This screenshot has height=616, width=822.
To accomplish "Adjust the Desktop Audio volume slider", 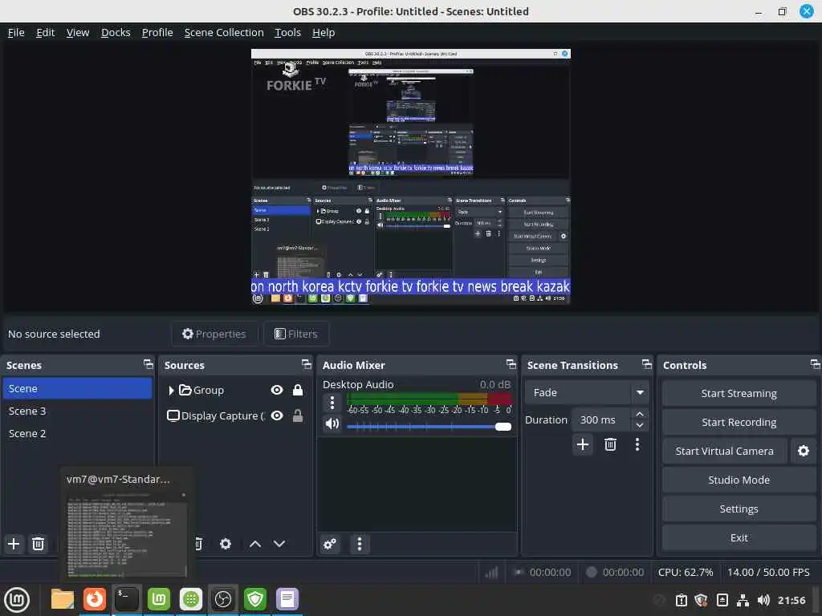I will point(429,427).
